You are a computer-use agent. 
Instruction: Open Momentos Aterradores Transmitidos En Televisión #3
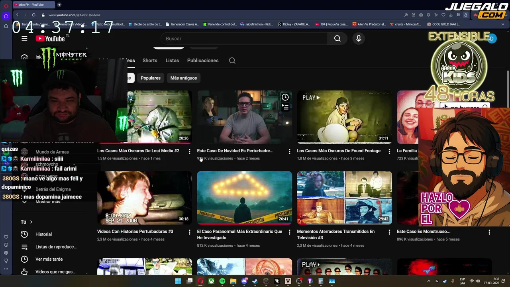(x=335, y=234)
